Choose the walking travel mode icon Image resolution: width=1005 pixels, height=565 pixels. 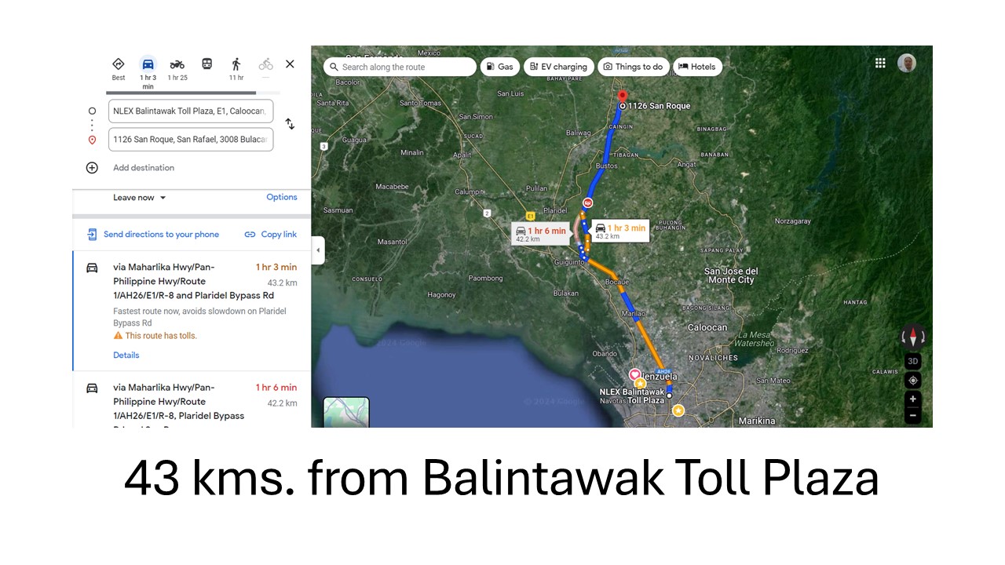pyautogui.click(x=236, y=65)
